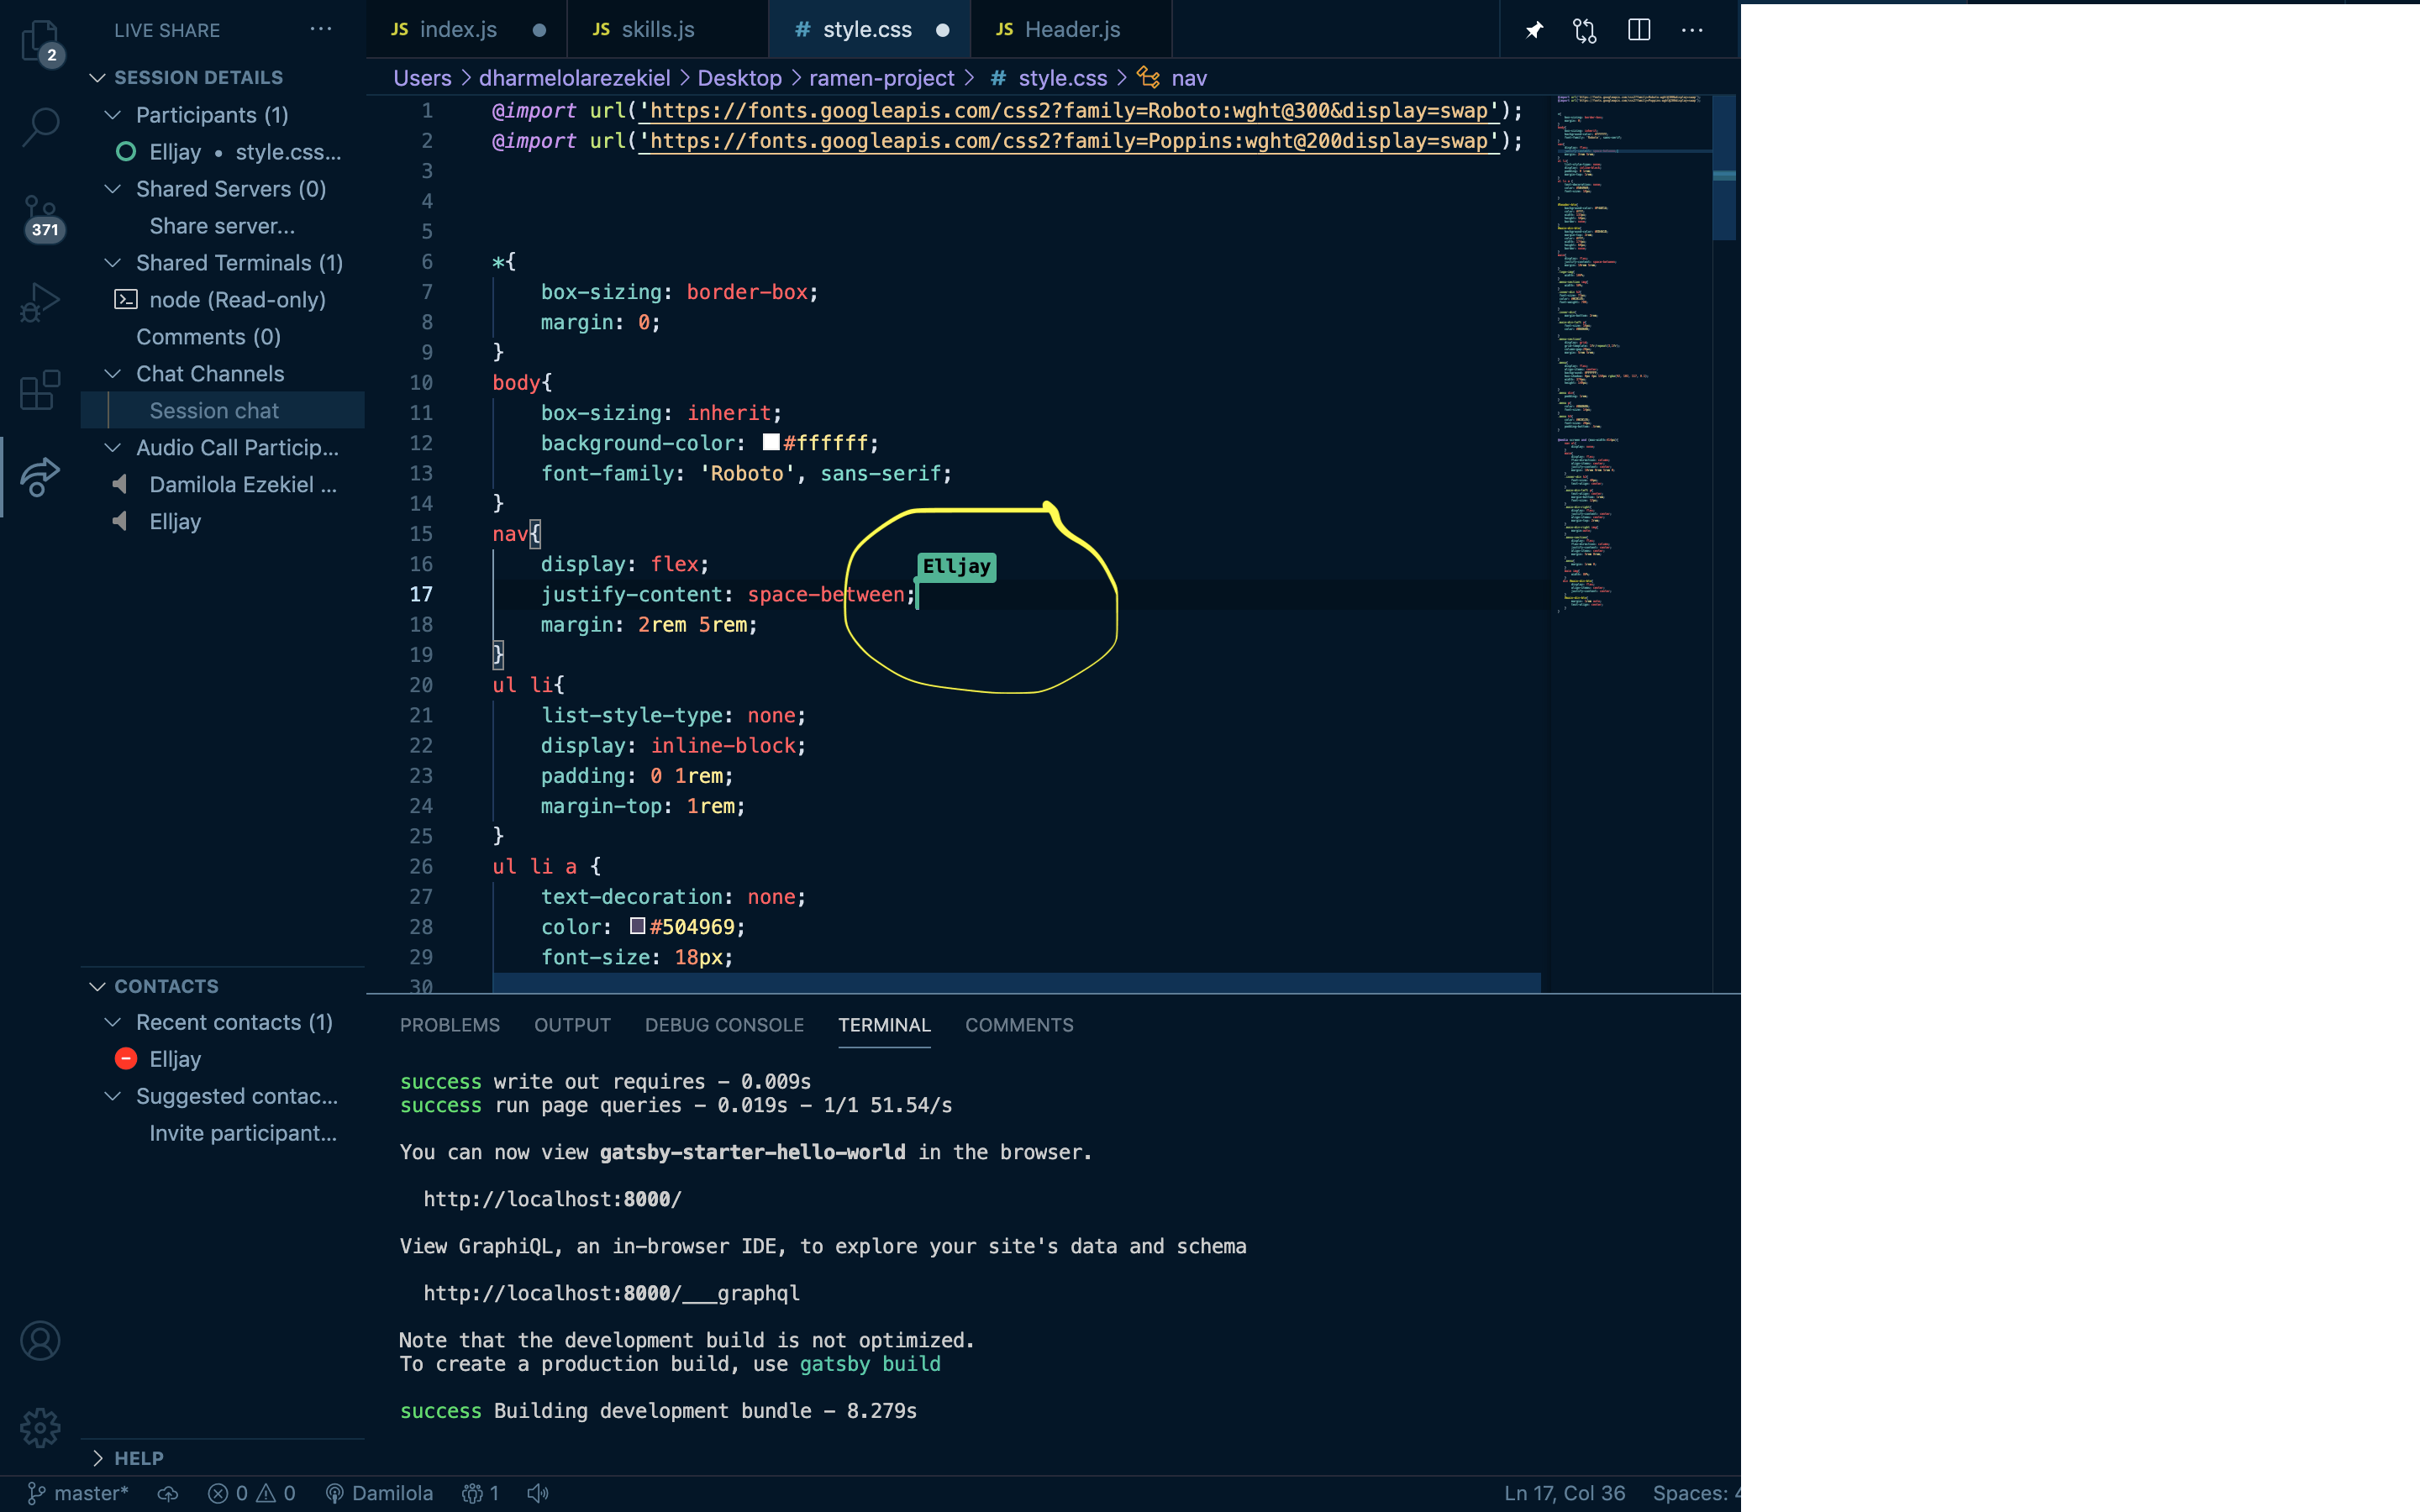The image size is (2420, 1512).
Task: Collapse the CONTACTS section
Action: [97, 987]
